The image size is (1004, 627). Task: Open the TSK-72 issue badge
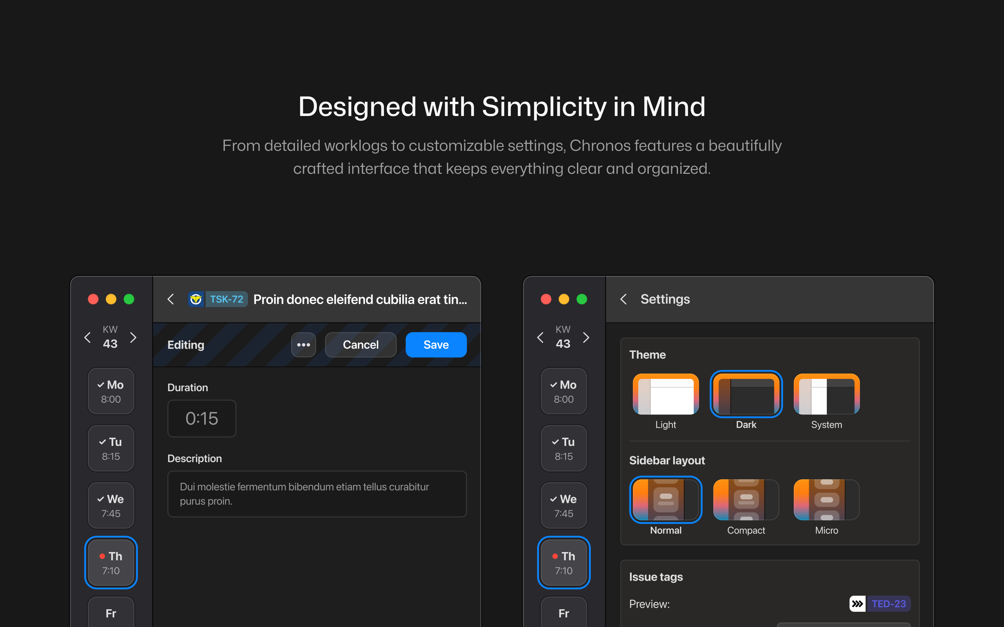(218, 299)
